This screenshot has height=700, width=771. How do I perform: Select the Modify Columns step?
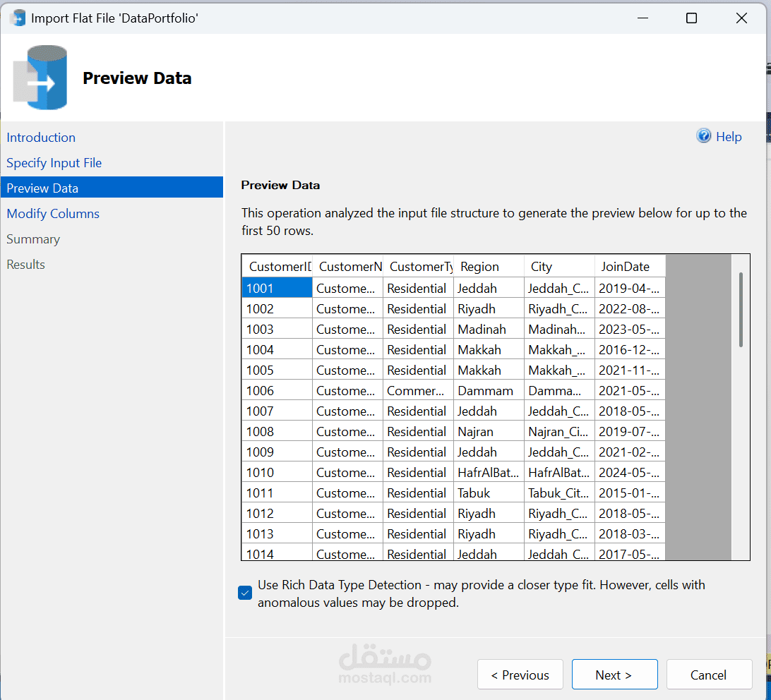point(53,214)
